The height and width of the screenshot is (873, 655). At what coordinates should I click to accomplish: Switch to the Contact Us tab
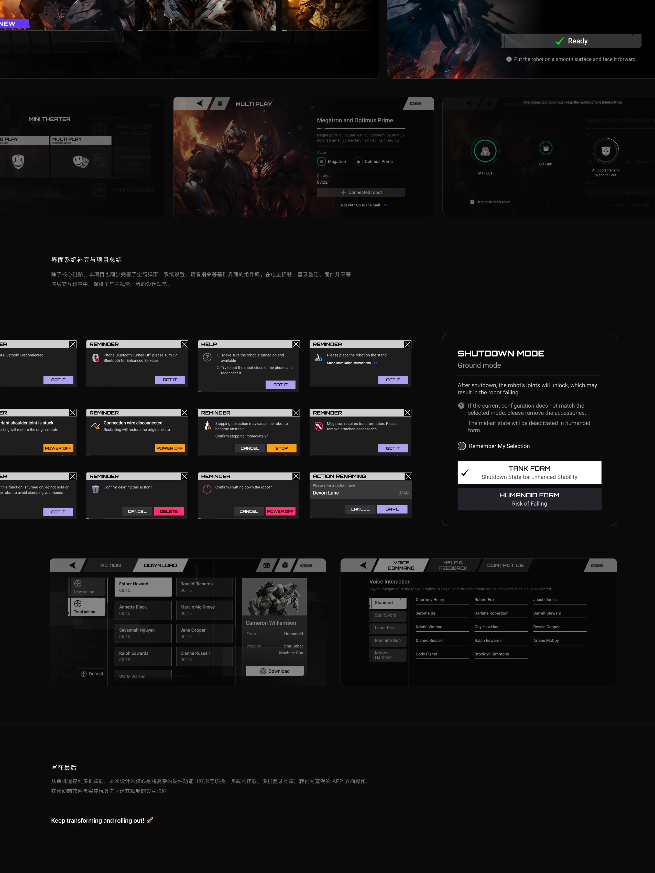[505, 565]
